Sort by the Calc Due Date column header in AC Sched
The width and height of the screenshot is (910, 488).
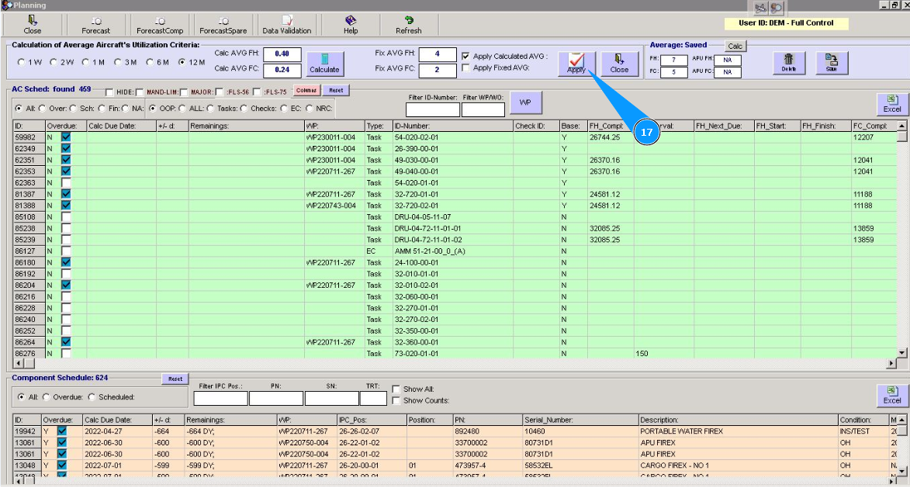(121, 126)
